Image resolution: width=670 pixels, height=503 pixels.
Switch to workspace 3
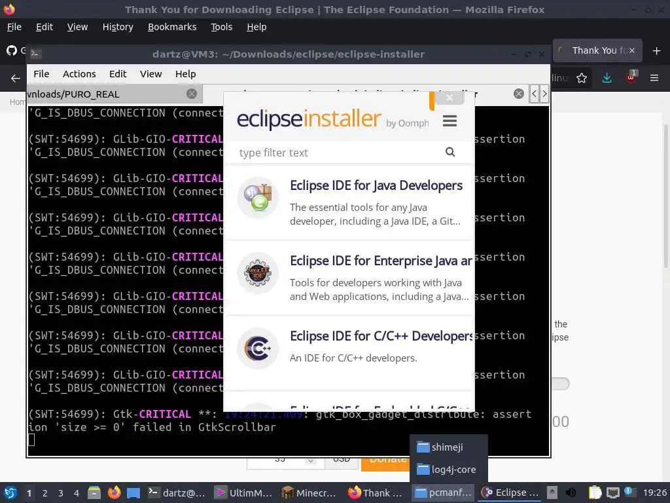point(61,493)
